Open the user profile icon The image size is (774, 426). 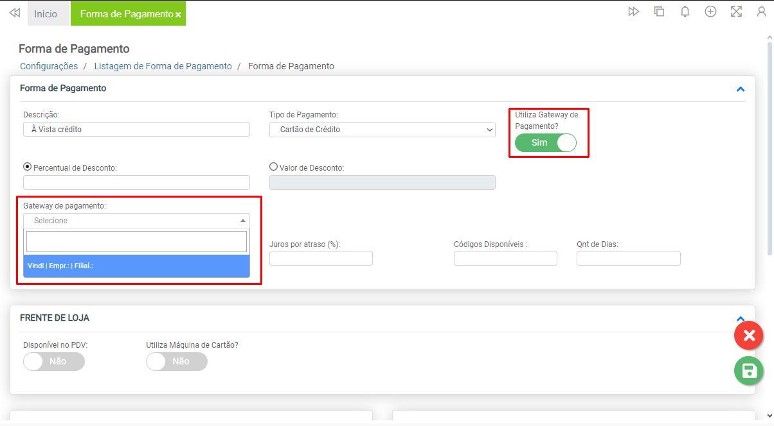762,12
